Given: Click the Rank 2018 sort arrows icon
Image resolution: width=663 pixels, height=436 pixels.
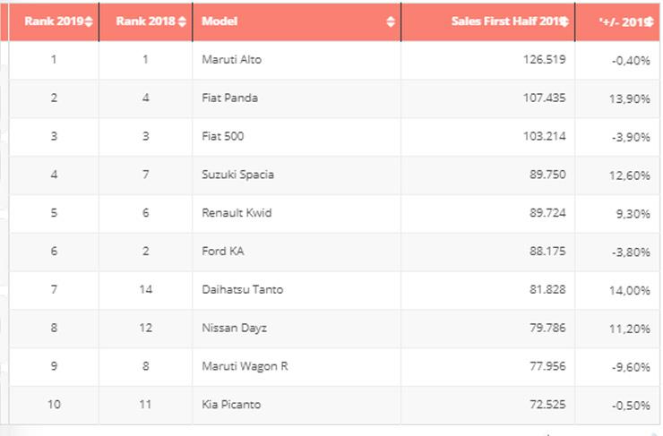Looking at the screenshot, I should pyautogui.click(x=183, y=21).
